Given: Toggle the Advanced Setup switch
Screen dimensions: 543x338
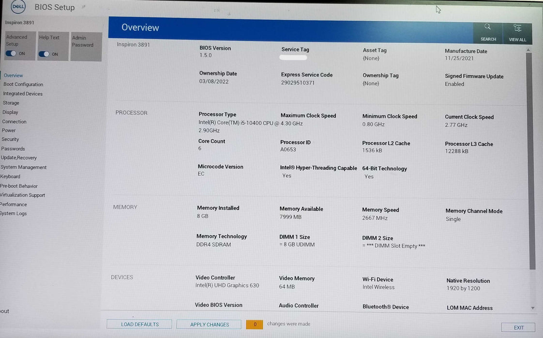Looking at the screenshot, I should 11,53.
